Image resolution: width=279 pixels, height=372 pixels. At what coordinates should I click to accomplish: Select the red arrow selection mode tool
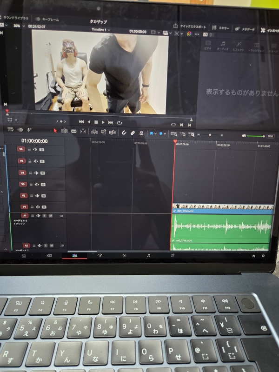coord(55,131)
